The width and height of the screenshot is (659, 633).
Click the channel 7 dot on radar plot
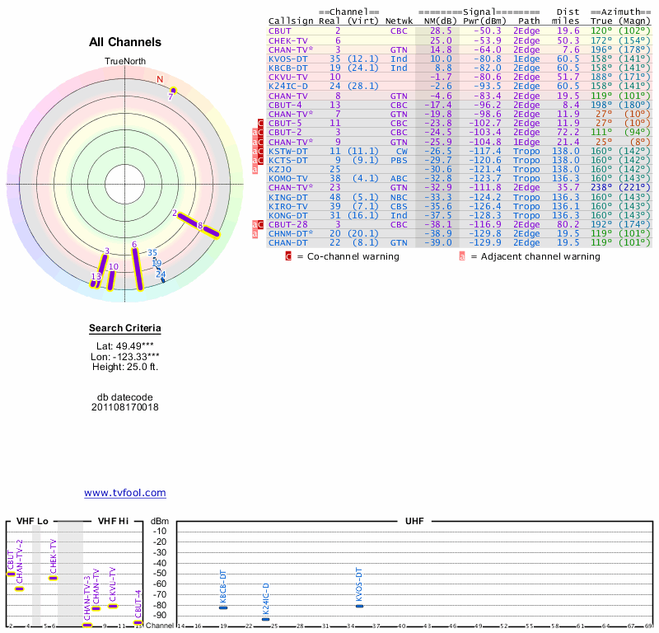coord(173,90)
